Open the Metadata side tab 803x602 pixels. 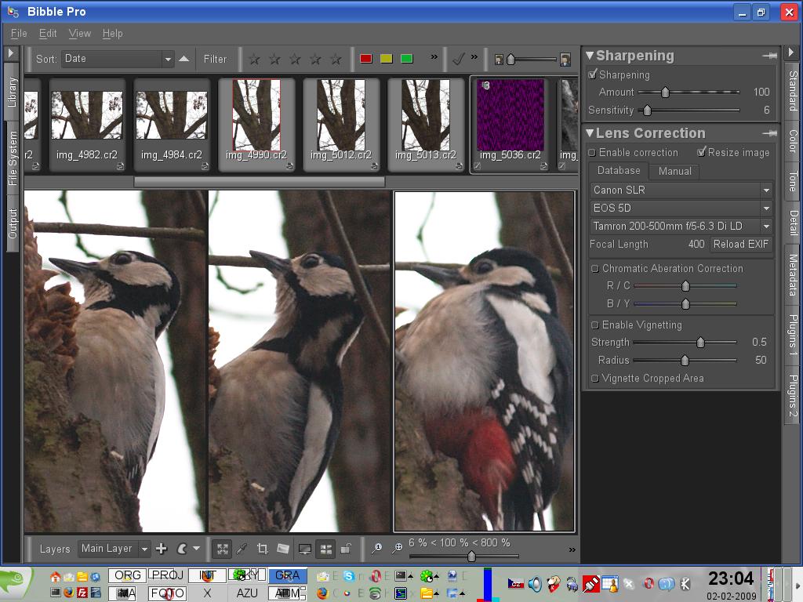pos(793,275)
